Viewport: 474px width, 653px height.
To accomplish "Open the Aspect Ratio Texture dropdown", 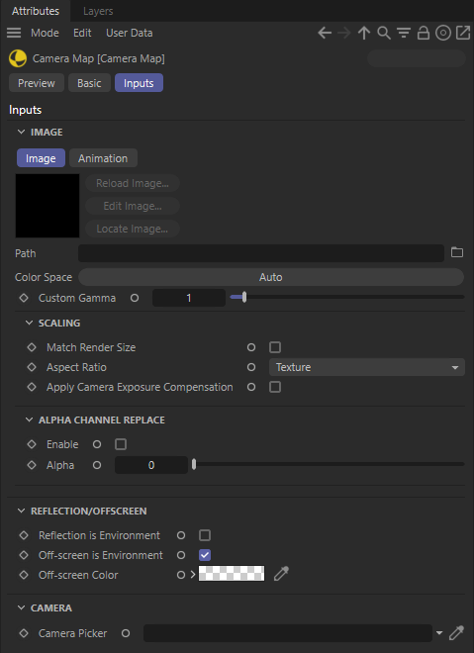I will pos(366,367).
